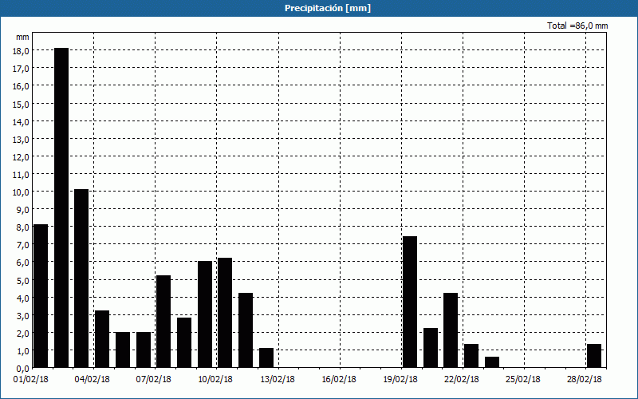Pick the '13,0' y-axis label
The image size is (638, 399).
pyautogui.click(x=21, y=139)
